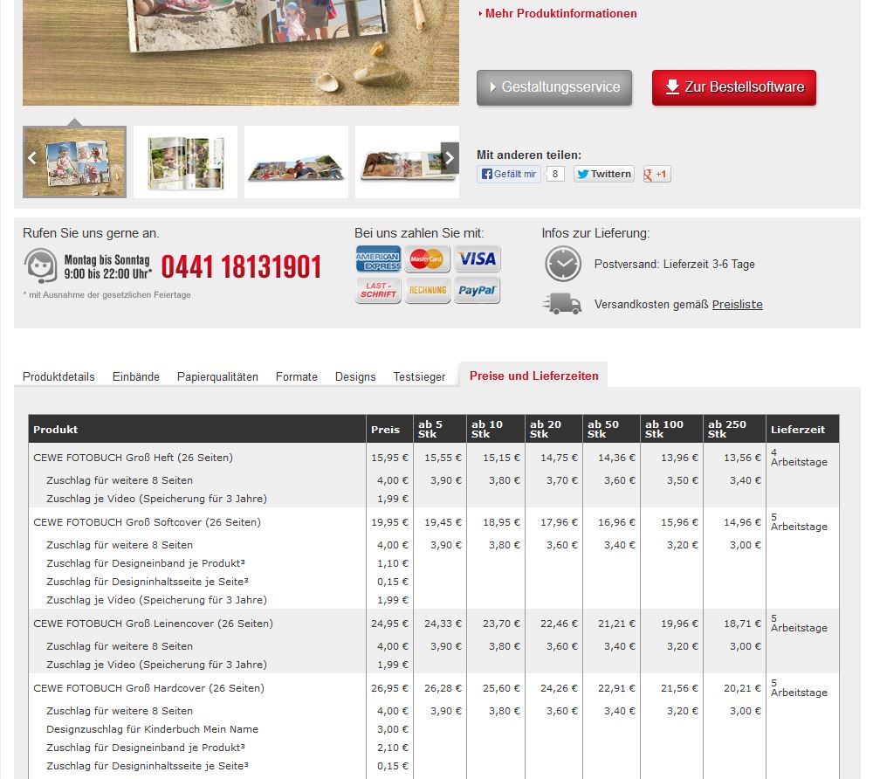Click the 15,95 € Heft price
The image size is (873, 779).
click(x=389, y=458)
